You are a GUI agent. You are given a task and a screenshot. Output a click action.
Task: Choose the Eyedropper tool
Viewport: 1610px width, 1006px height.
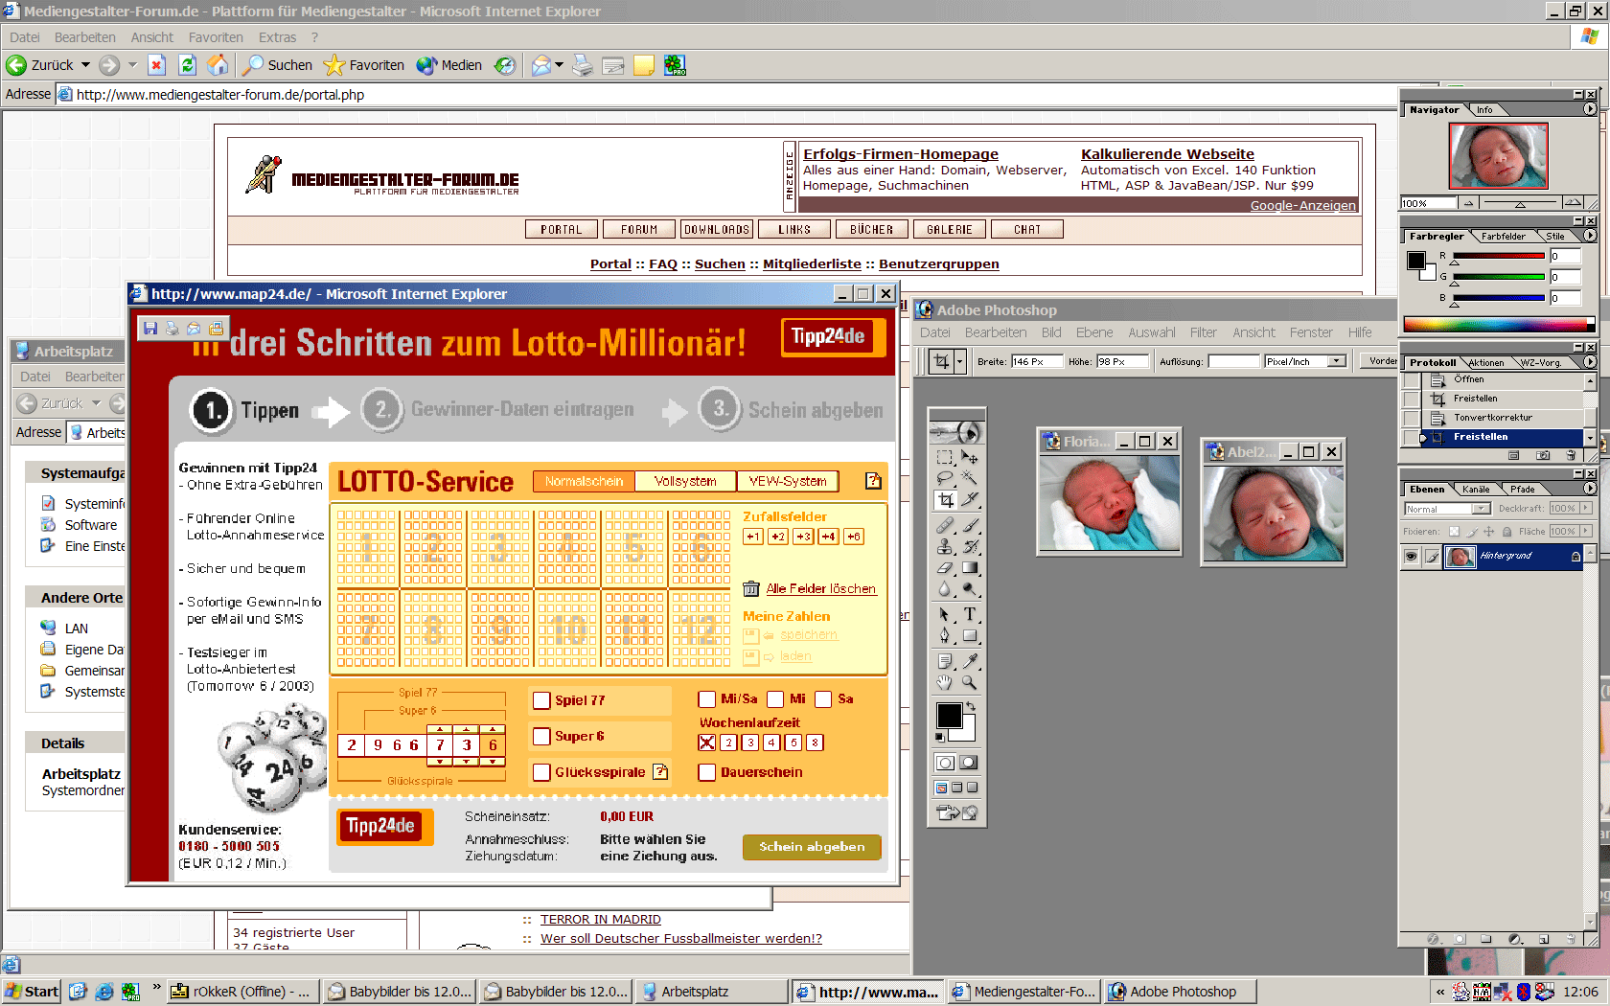[x=970, y=660]
